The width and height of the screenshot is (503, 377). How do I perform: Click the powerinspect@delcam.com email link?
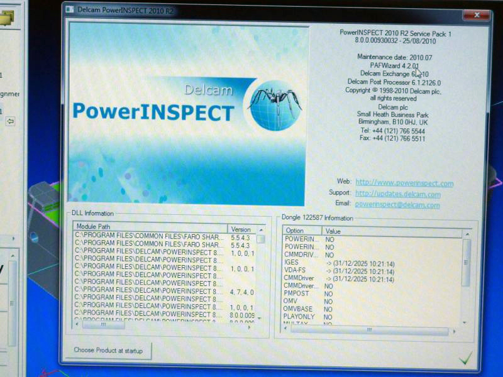[397, 205]
